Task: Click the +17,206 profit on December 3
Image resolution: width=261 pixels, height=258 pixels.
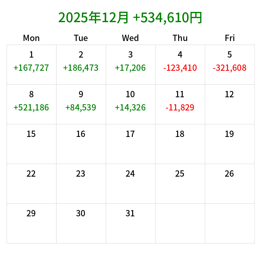Action: click(130, 68)
